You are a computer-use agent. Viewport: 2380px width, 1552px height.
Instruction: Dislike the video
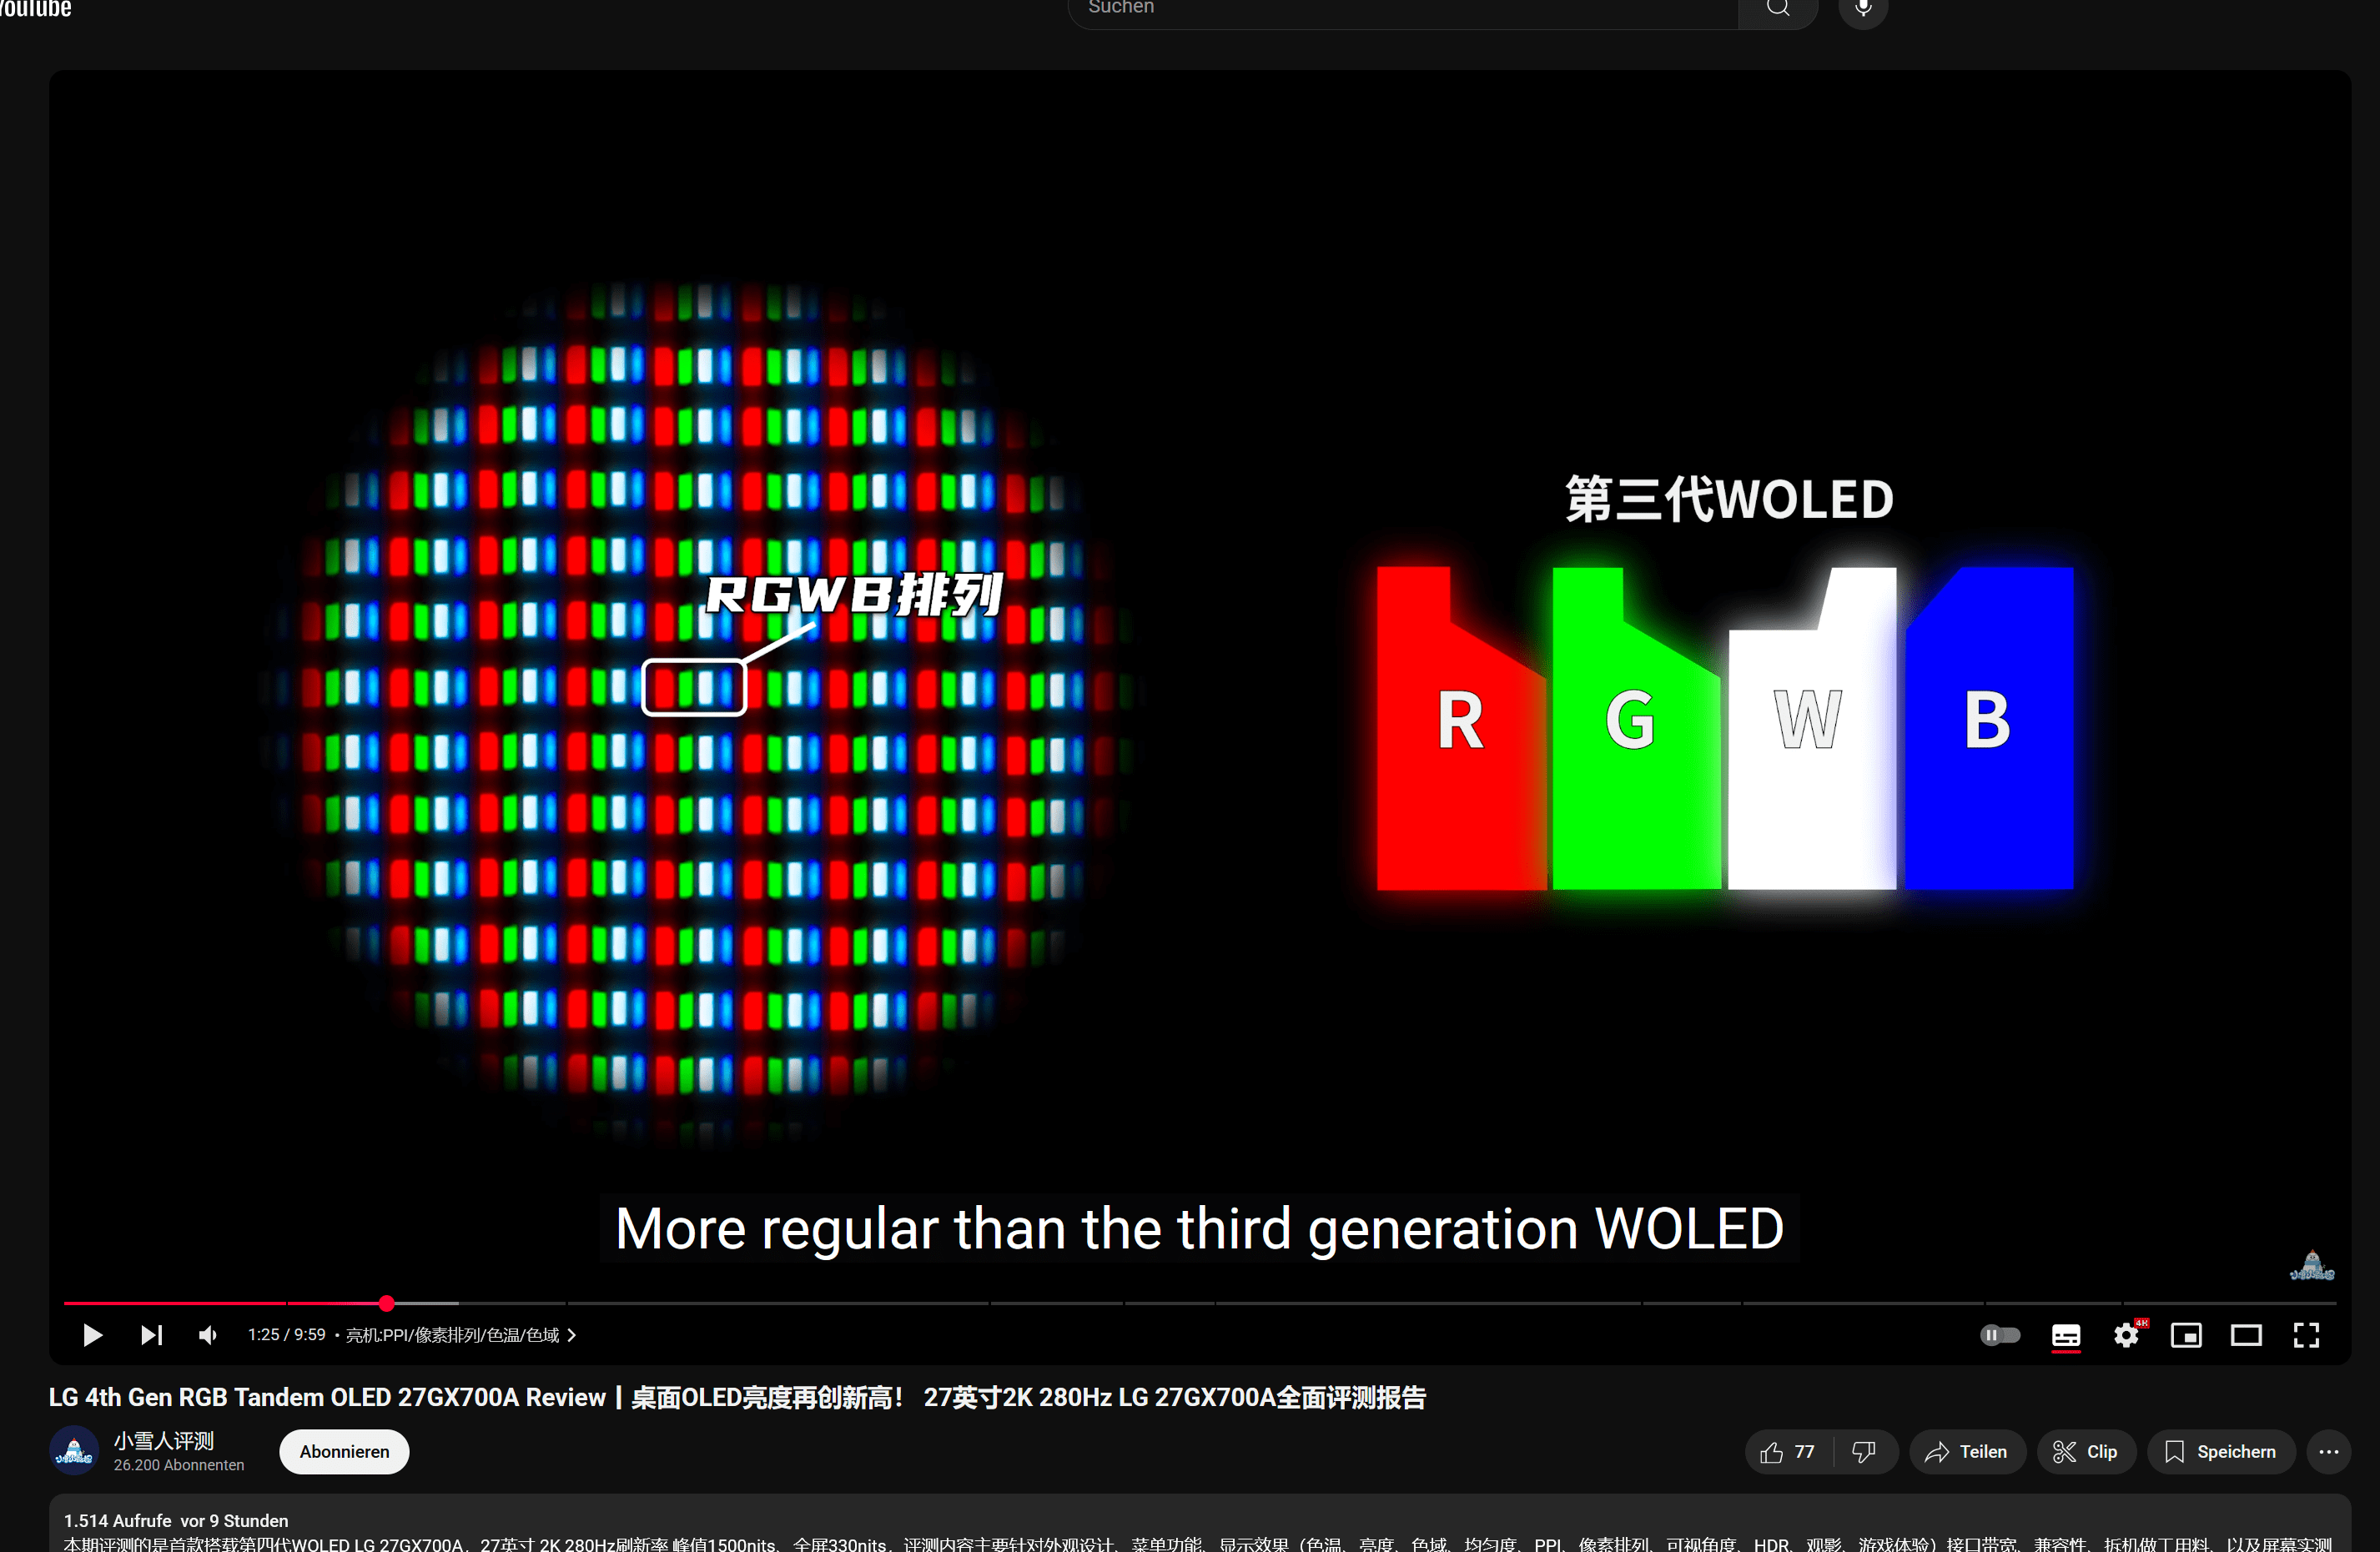(x=1865, y=1451)
